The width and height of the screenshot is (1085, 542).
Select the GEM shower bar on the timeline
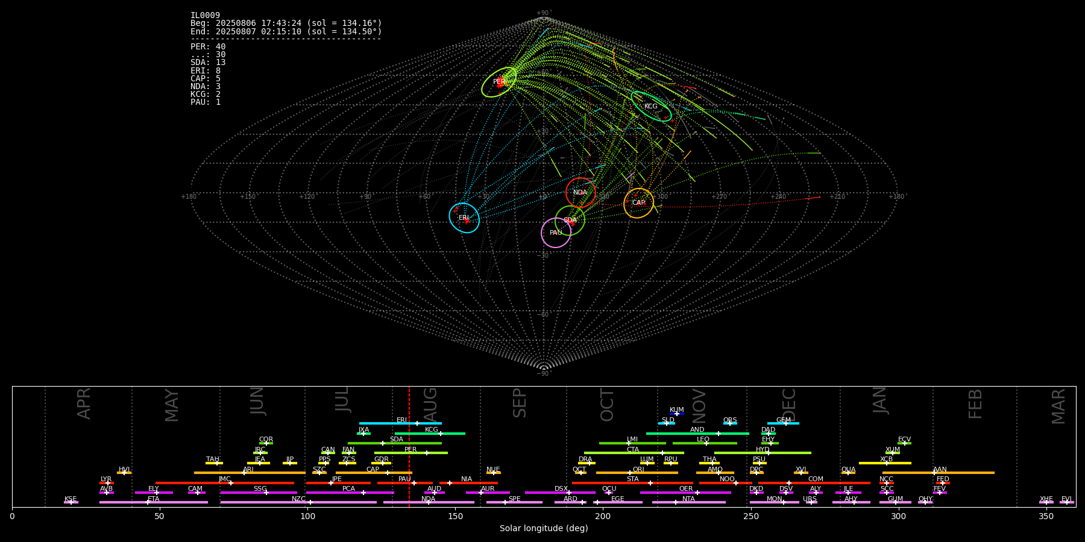tap(783, 423)
